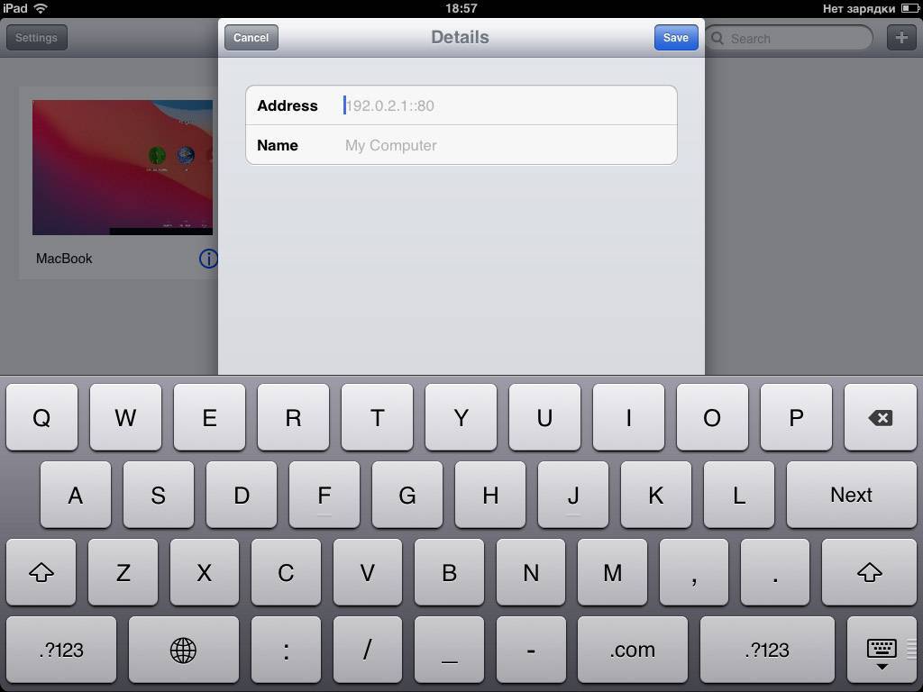Tap the Q key
Viewport: 923px width, 692px height.
pos(41,418)
